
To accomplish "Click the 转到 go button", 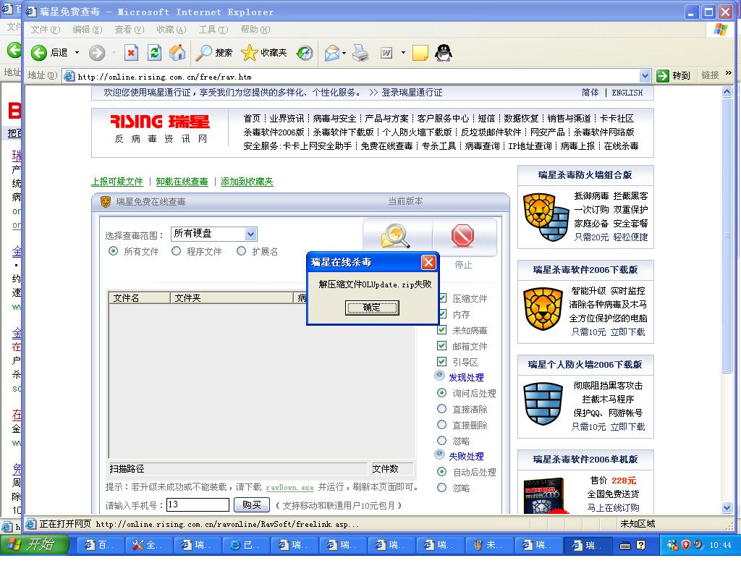I will 674,75.
